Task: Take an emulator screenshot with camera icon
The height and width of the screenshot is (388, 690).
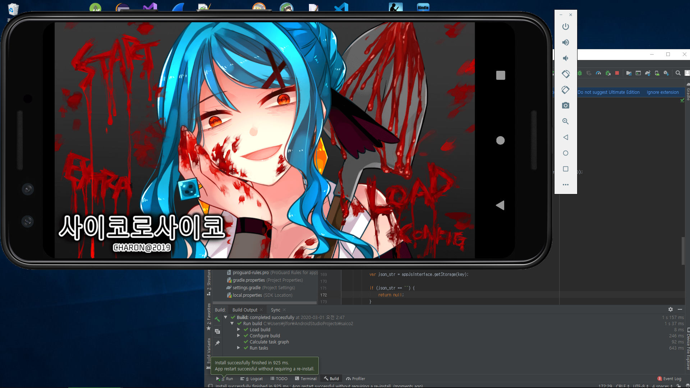Action: (566, 106)
